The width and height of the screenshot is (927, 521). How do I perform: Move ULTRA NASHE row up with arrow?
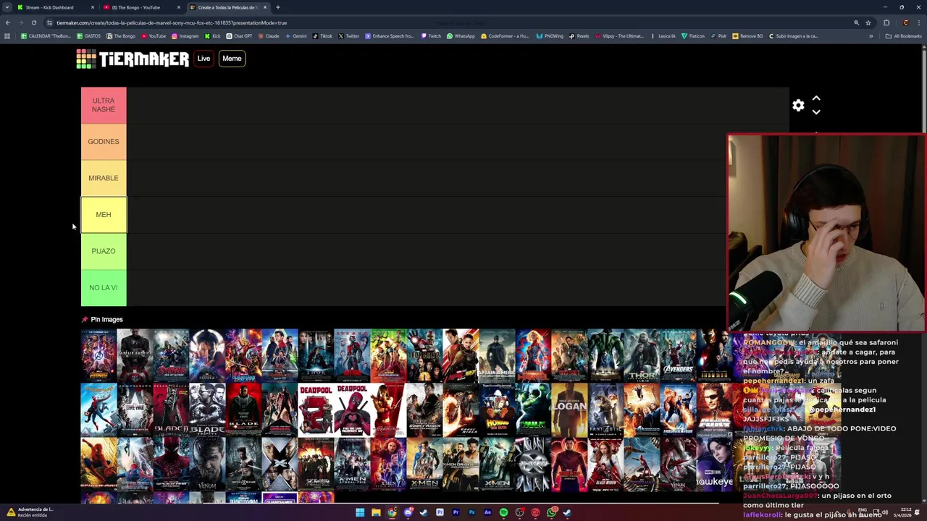coord(816,98)
